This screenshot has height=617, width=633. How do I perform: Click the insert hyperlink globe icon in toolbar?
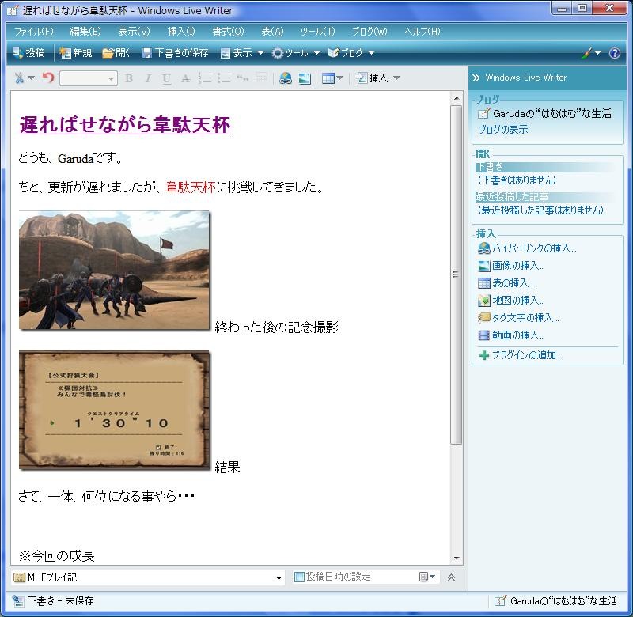286,78
